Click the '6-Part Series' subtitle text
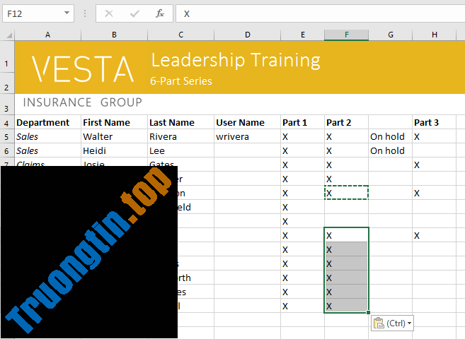This screenshot has width=465, height=339. point(181,81)
